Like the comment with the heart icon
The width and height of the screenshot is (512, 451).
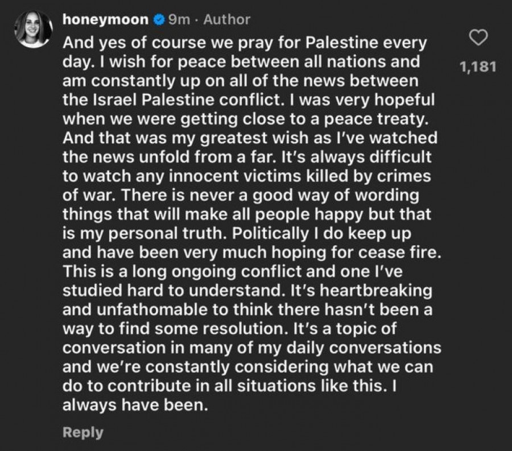pyautogui.click(x=478, y=37)
